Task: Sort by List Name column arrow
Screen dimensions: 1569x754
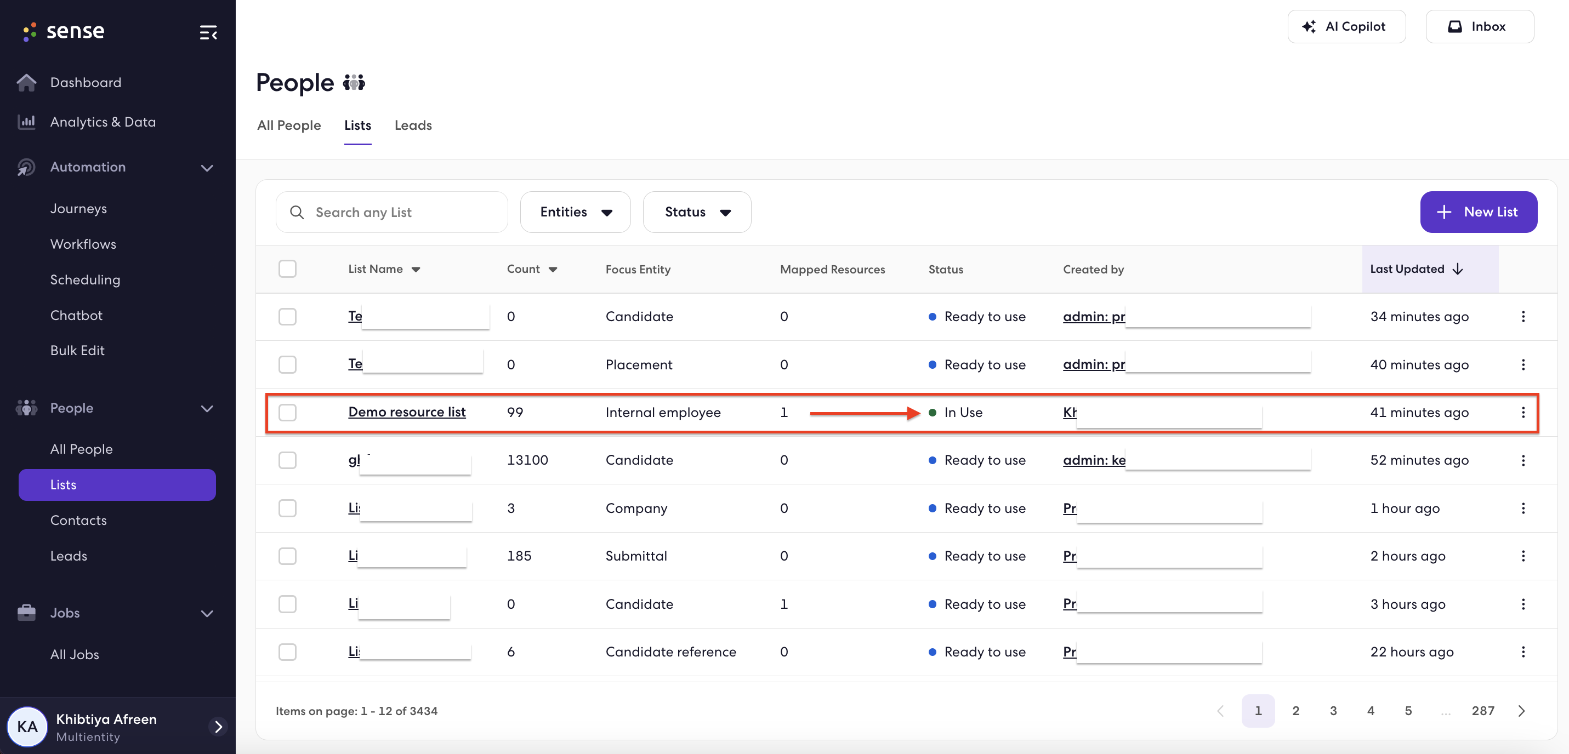Action: (x=416, y=270)
